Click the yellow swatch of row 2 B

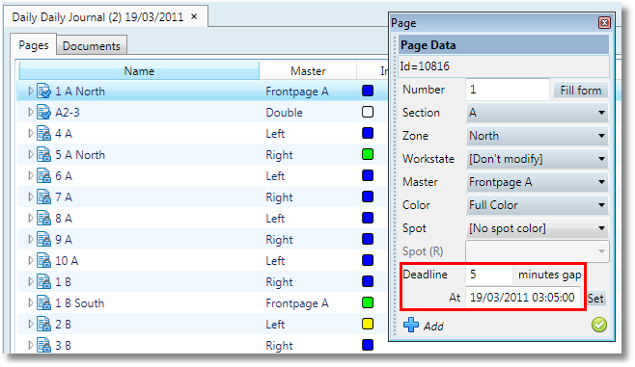pyautogui.click(x=368, y=324)
